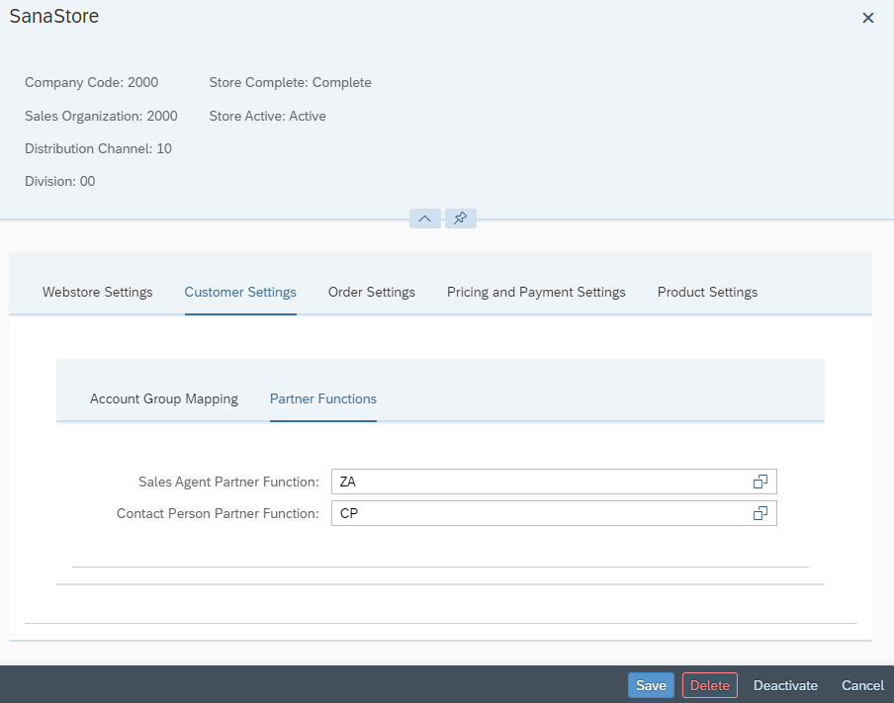Click the "Division: 00" text

click(x=60, y=181)
